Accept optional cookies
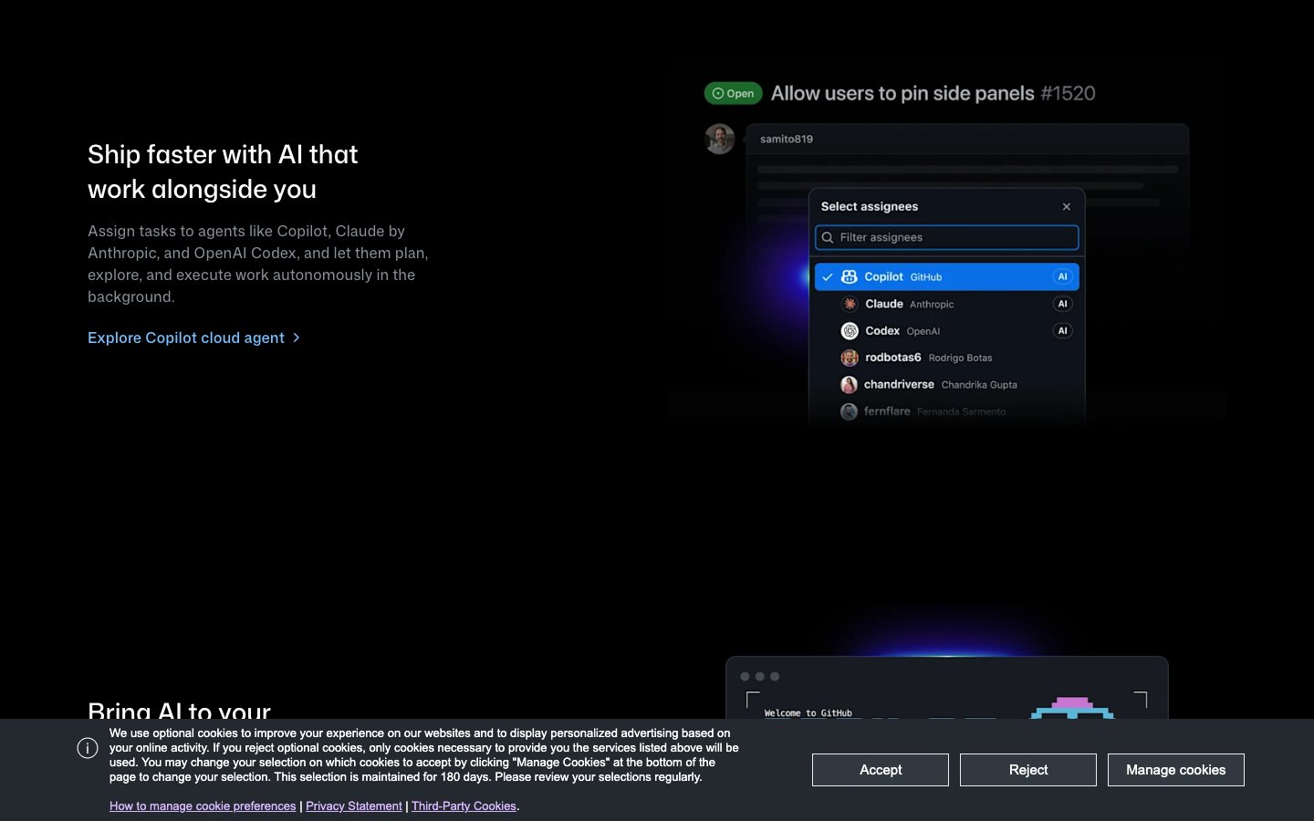Viewport: 1314px width, 821px height. [x=880, y=770]
